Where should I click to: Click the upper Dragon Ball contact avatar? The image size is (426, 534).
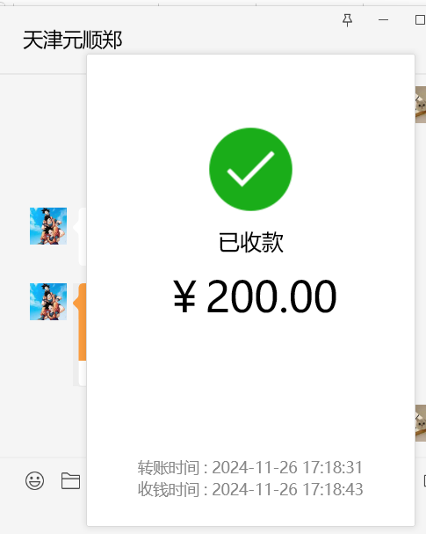tap(48, 226)
